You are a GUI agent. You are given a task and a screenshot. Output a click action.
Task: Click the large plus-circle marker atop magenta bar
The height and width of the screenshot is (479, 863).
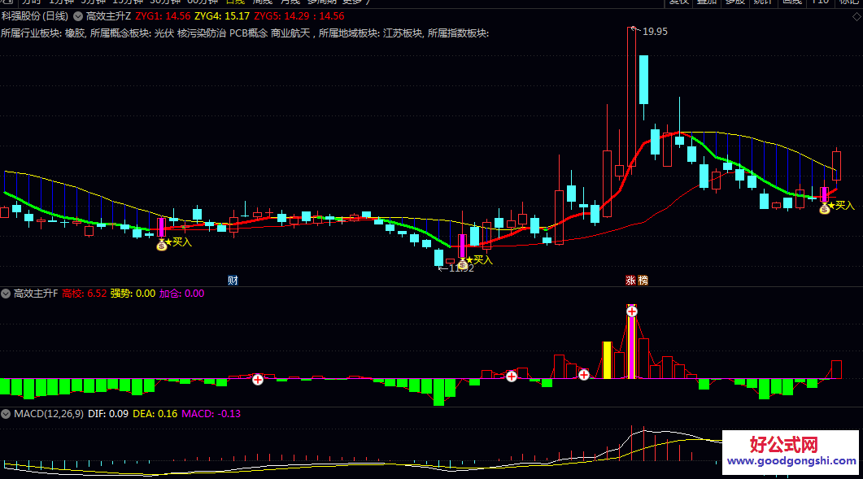631,310
